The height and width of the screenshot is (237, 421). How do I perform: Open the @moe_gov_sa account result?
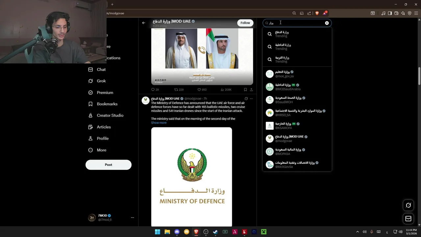point(297,74)
